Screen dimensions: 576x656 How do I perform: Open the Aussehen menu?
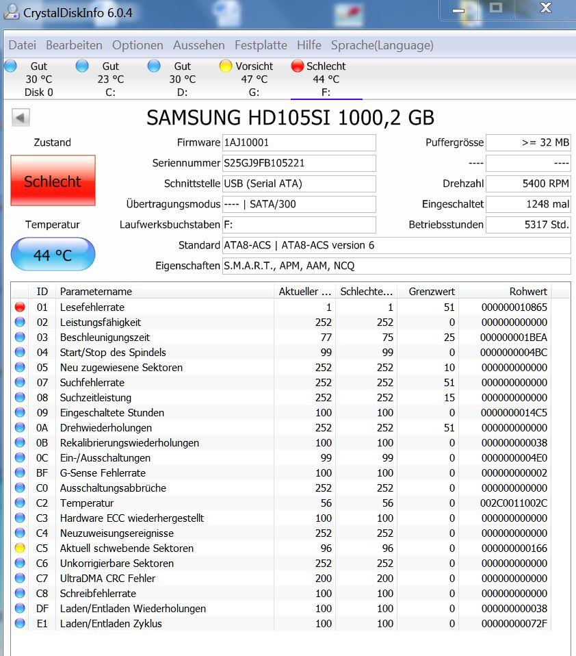click(x=198, y=45)
